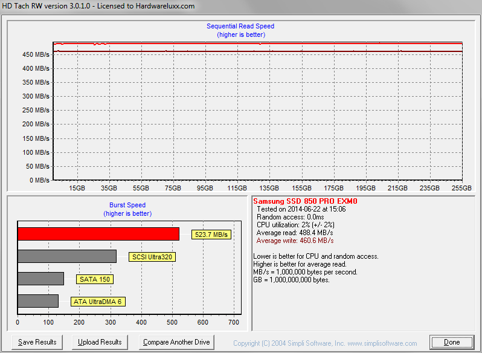
Task: Click the 300 burst axis label
Action: [111, 322]
